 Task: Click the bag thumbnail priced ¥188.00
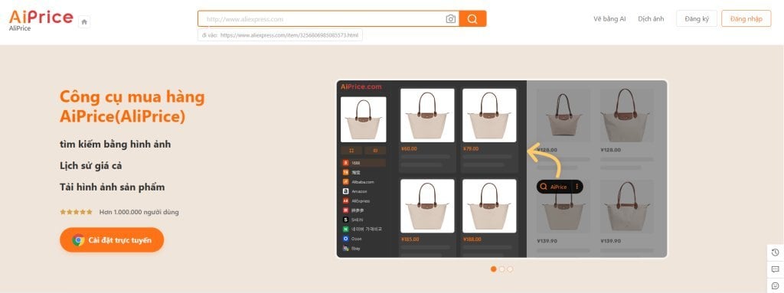pos(489,206)
